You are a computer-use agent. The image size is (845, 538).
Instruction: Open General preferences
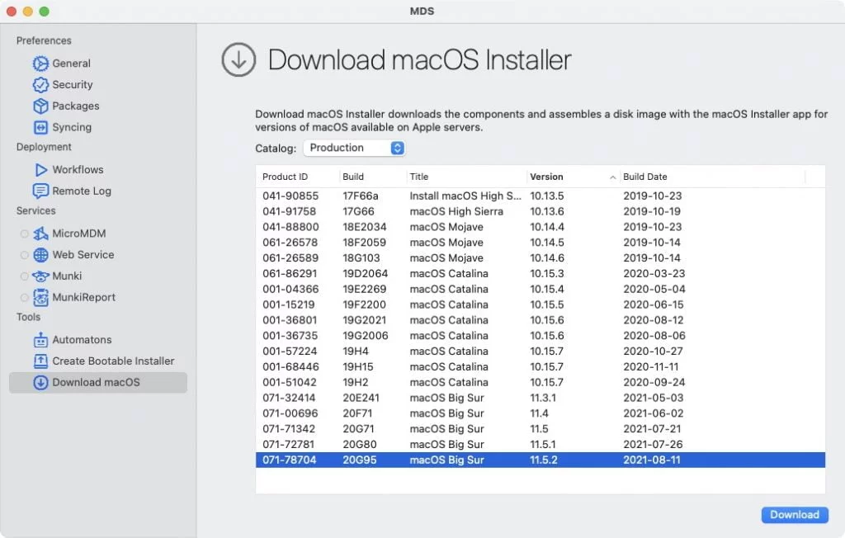coord(71,64)
